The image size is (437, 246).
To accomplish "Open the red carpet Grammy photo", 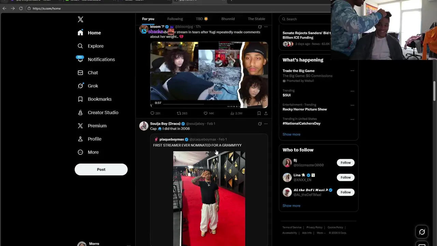I will click(x=209, y=199).
